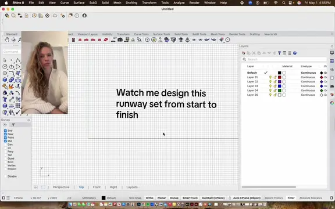Click Layer 03 blue color swatch

(x=279, y=86)
